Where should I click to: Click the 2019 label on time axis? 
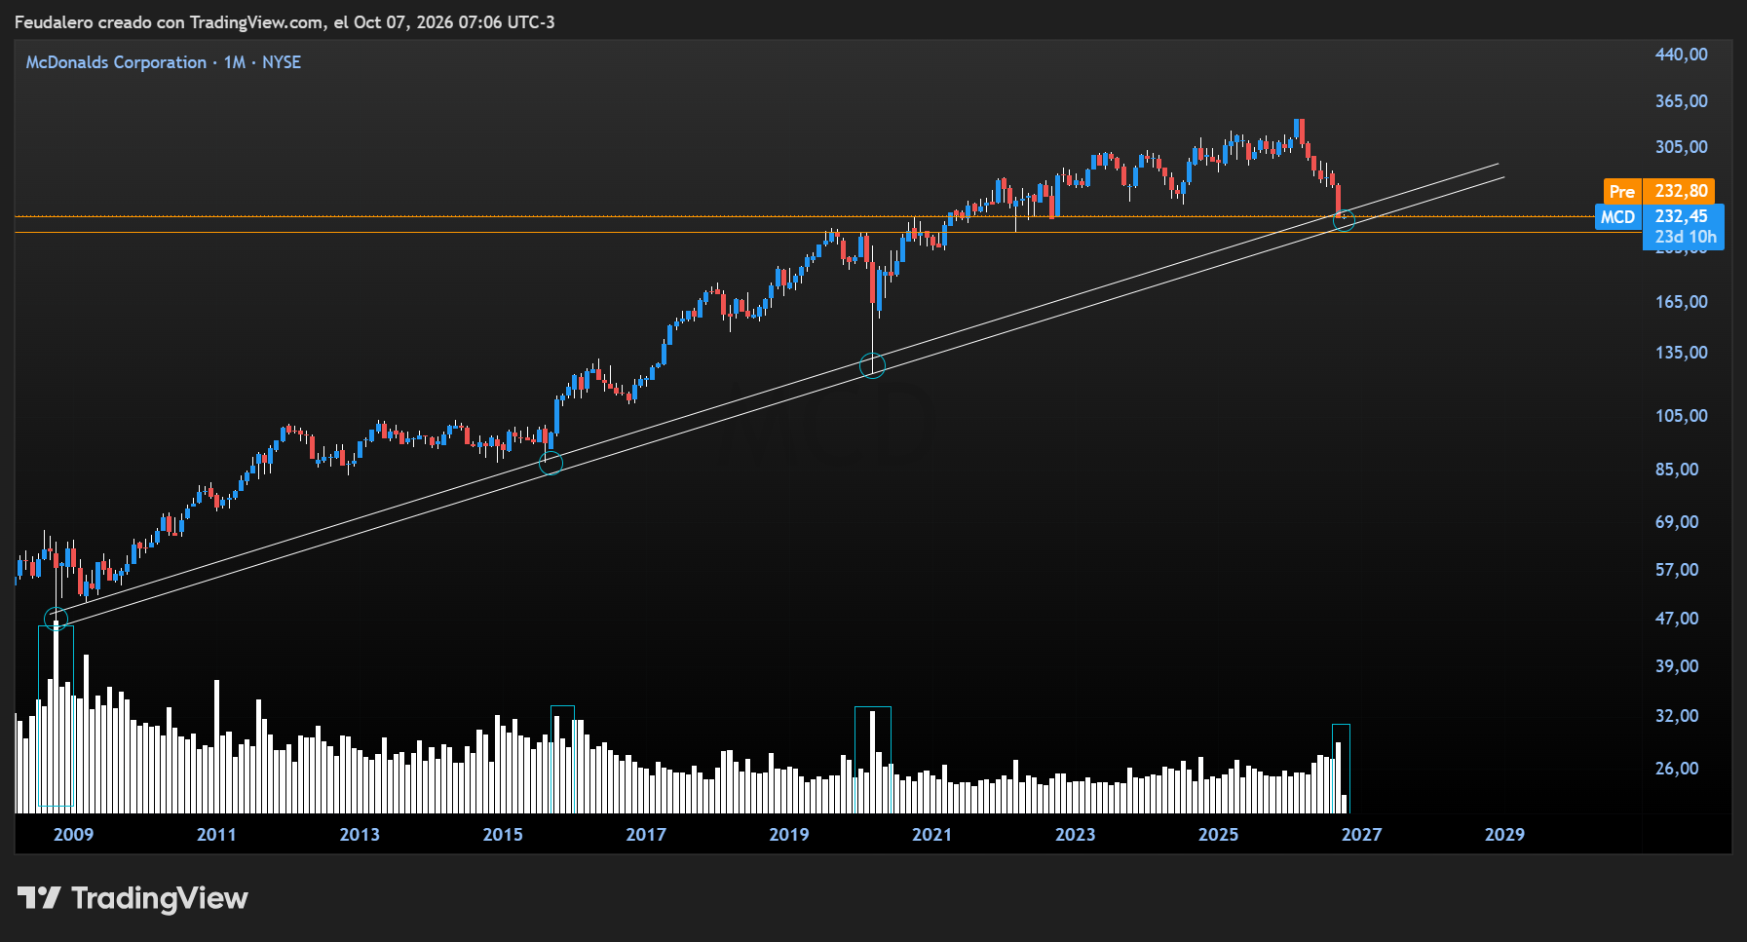pyautogui.click(x=789, y=835)
